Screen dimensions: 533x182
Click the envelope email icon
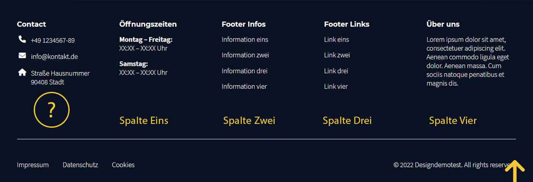pos(22,56)
